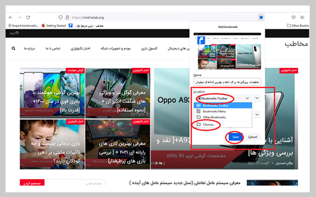The image size is (316, 197).
Task: Click the blue bookmark star icon
Action: coord(261,17)
